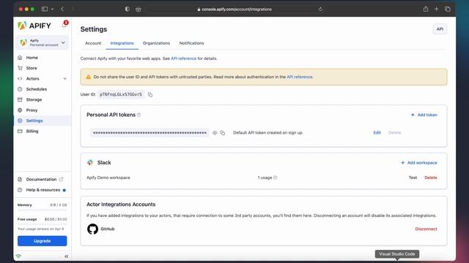
Task: Copy the User ID value
Action: [150, 94]
